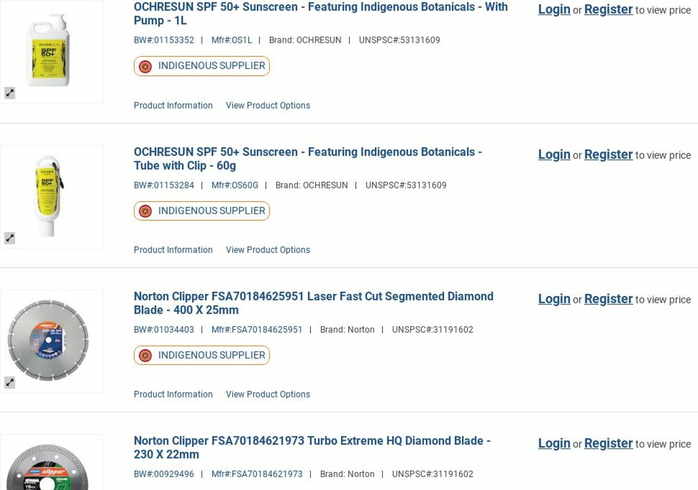The width and height of the screenshot is (698, 490).
Task: Click Indigenous Supplier badge icon for 60g tube
Action: point(145,211)
